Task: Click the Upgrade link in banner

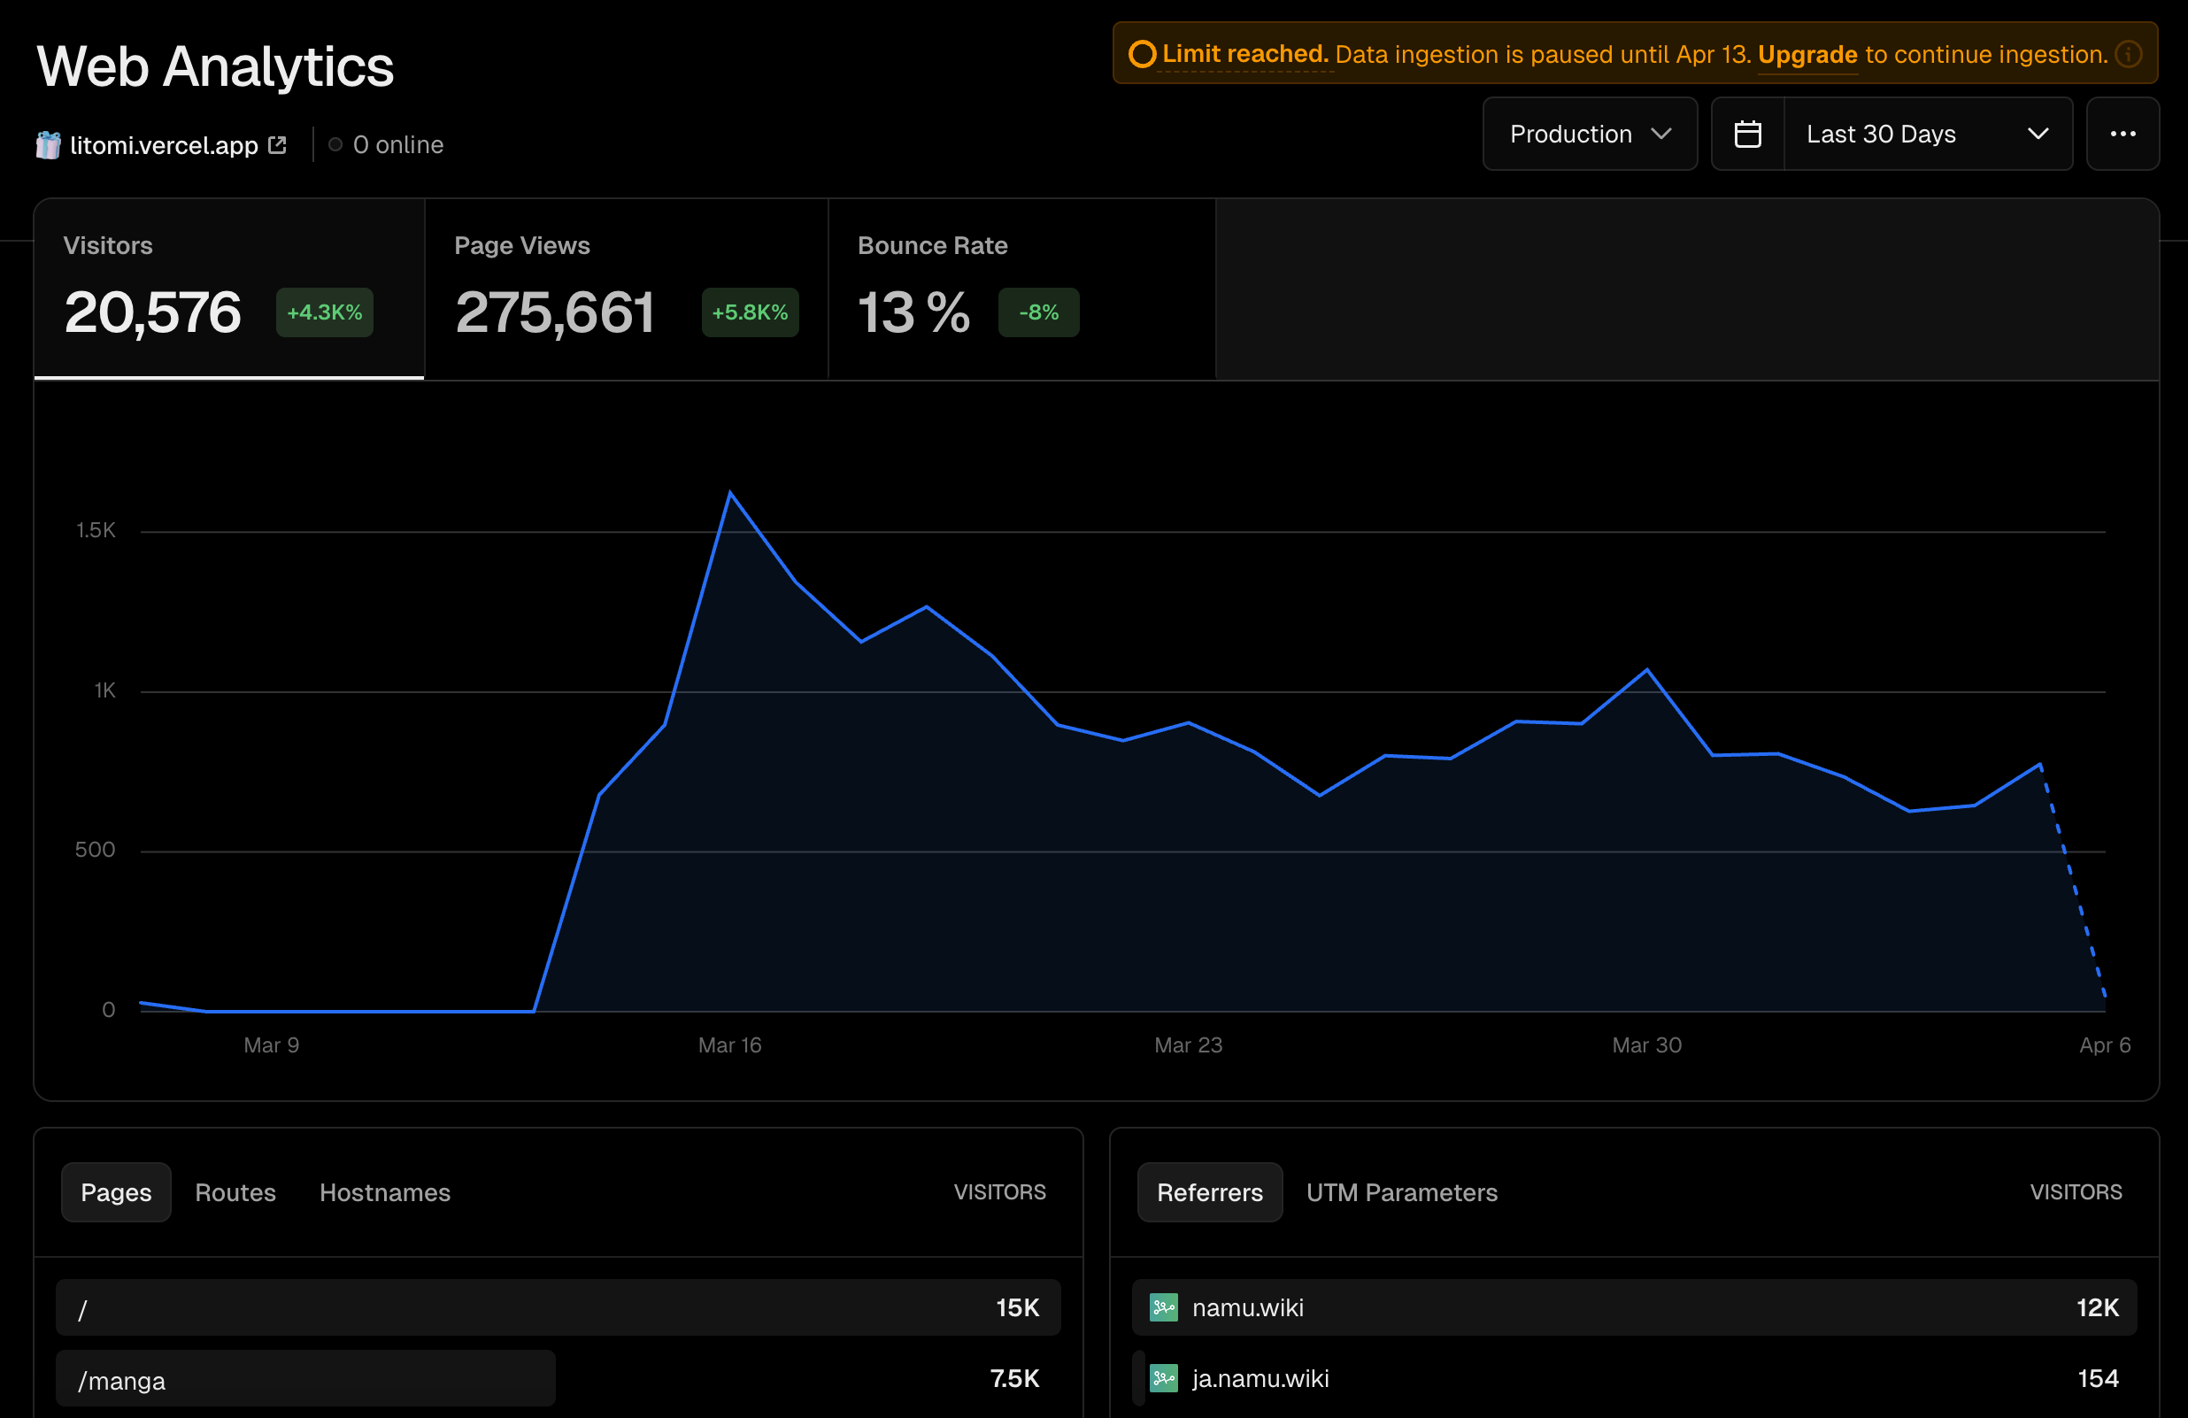Action: (1807, 54)
